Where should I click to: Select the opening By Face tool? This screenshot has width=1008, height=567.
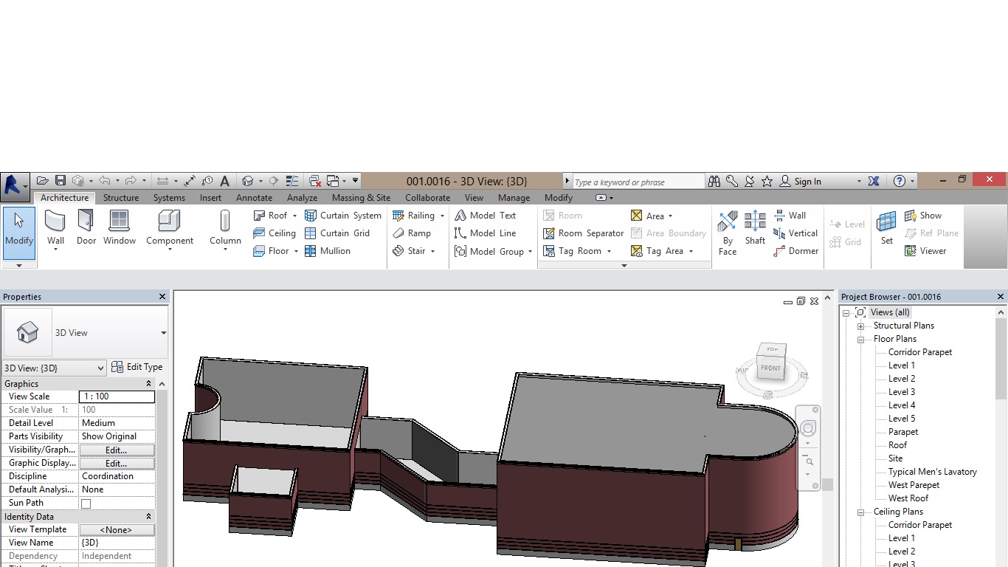(x=728, y=233)
